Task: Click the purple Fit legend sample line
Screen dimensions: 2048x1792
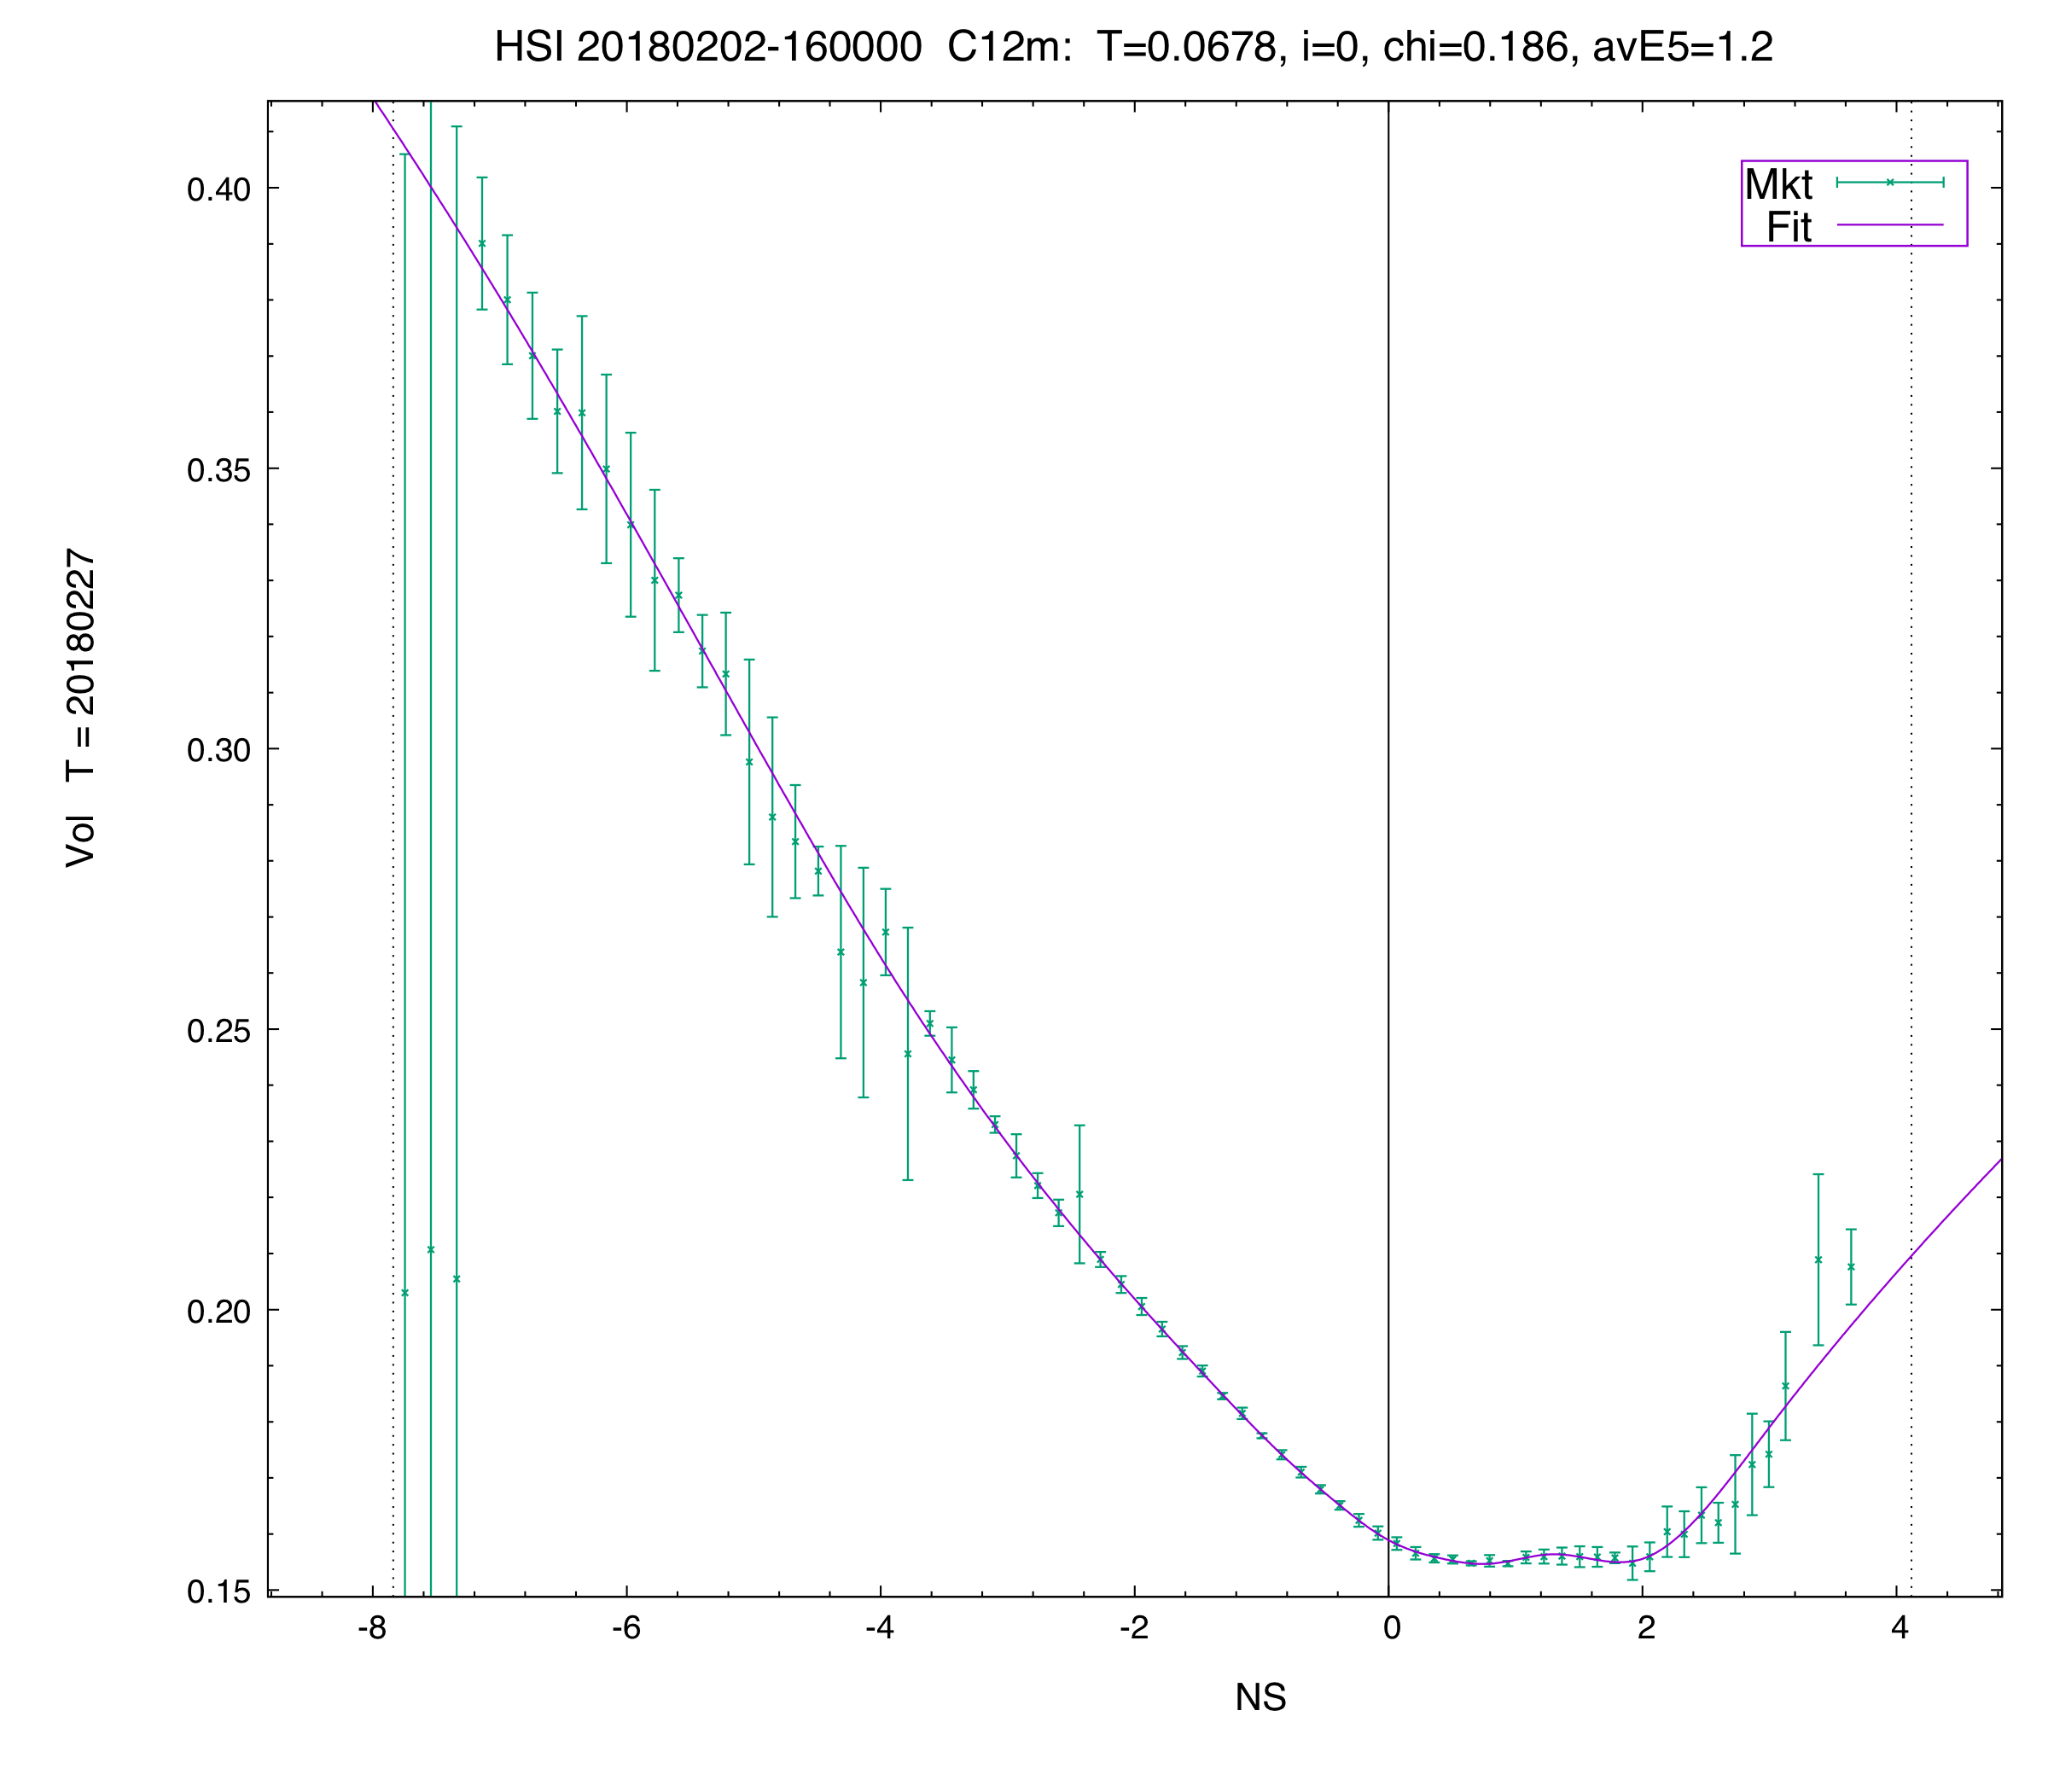Action: click(x=1890, y=225)
